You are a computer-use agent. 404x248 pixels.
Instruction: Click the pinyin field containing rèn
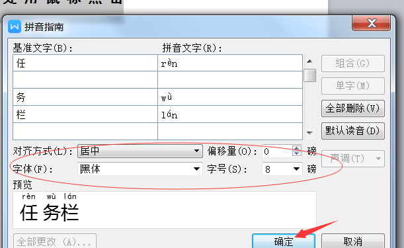230,63
